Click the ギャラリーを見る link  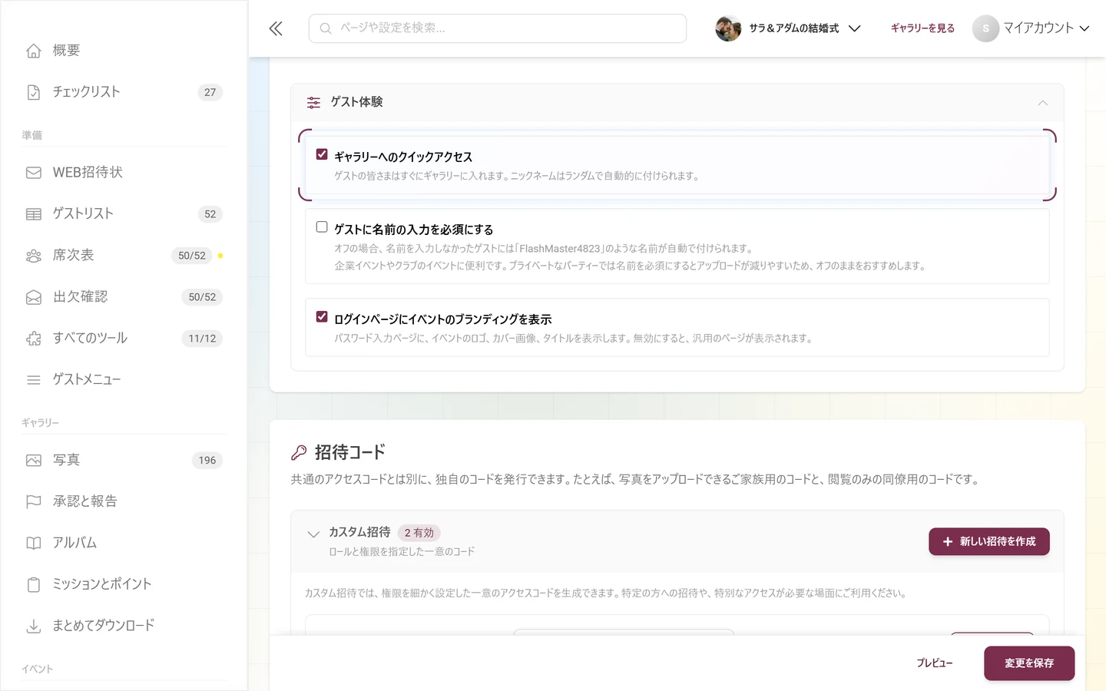tap(922, 28)
